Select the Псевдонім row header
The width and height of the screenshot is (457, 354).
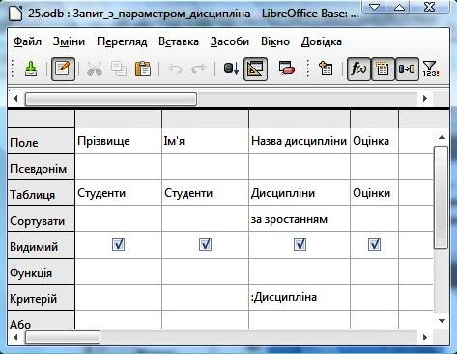click(x=41, y=167)
